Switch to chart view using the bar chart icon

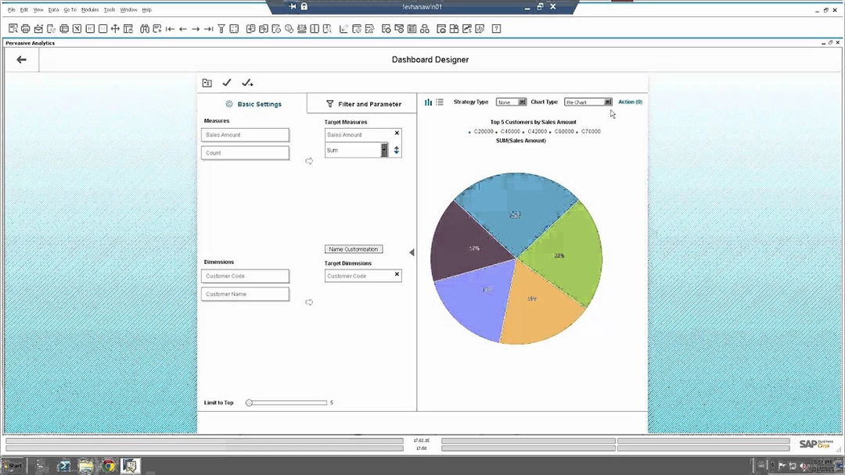coord(428,102)
